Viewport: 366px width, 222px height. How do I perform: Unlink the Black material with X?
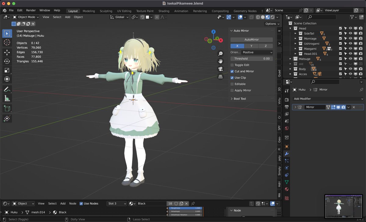coord(186,203)
